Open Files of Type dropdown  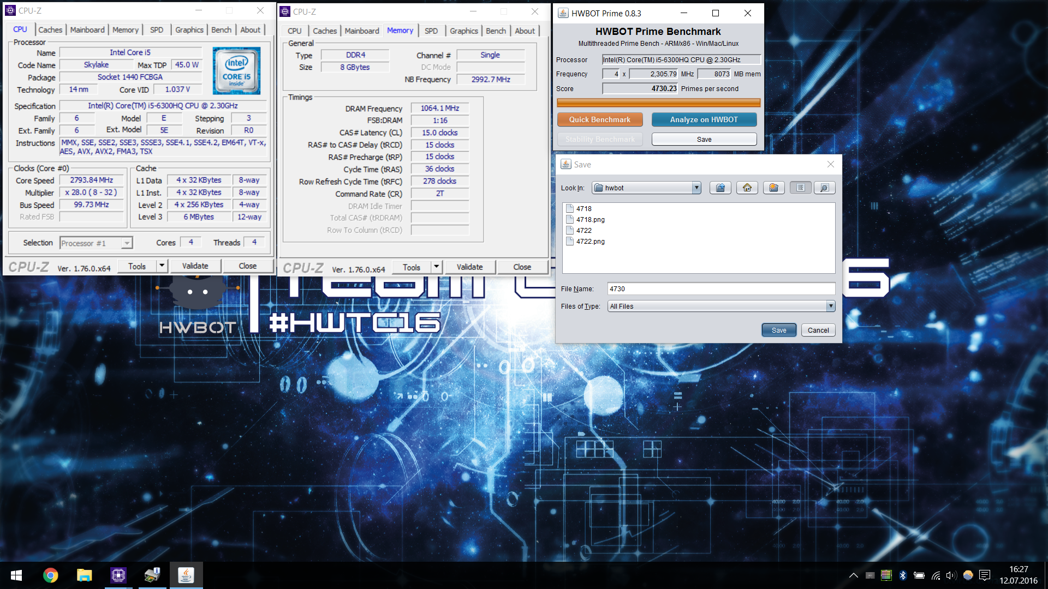(x=830, y=306)
